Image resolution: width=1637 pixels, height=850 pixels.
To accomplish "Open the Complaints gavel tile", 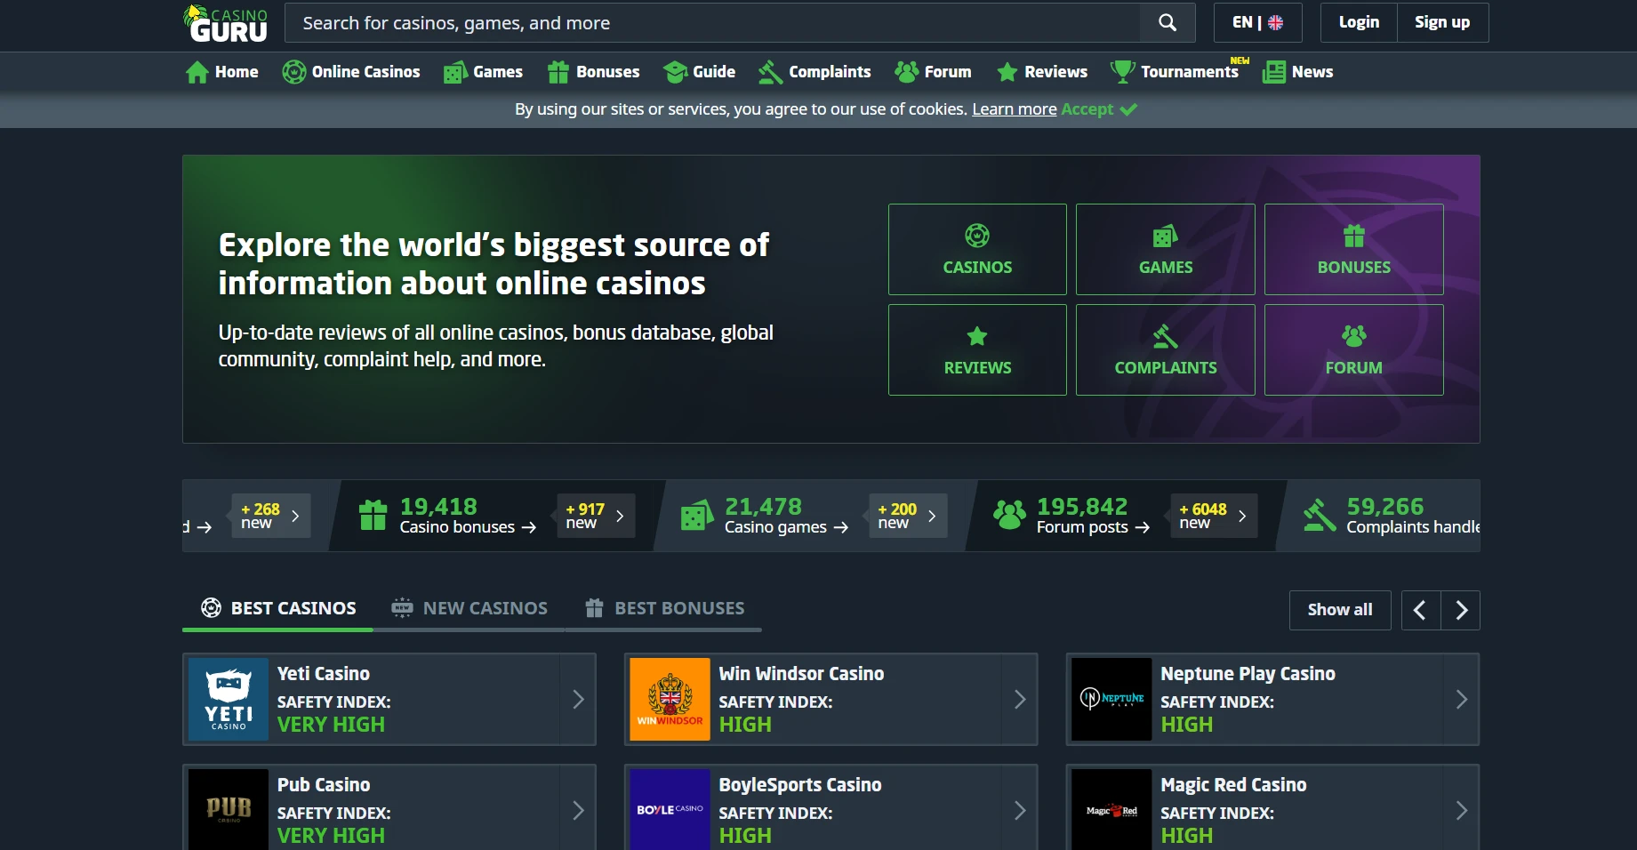I will pyautogui.click(x=1165, y=350).
